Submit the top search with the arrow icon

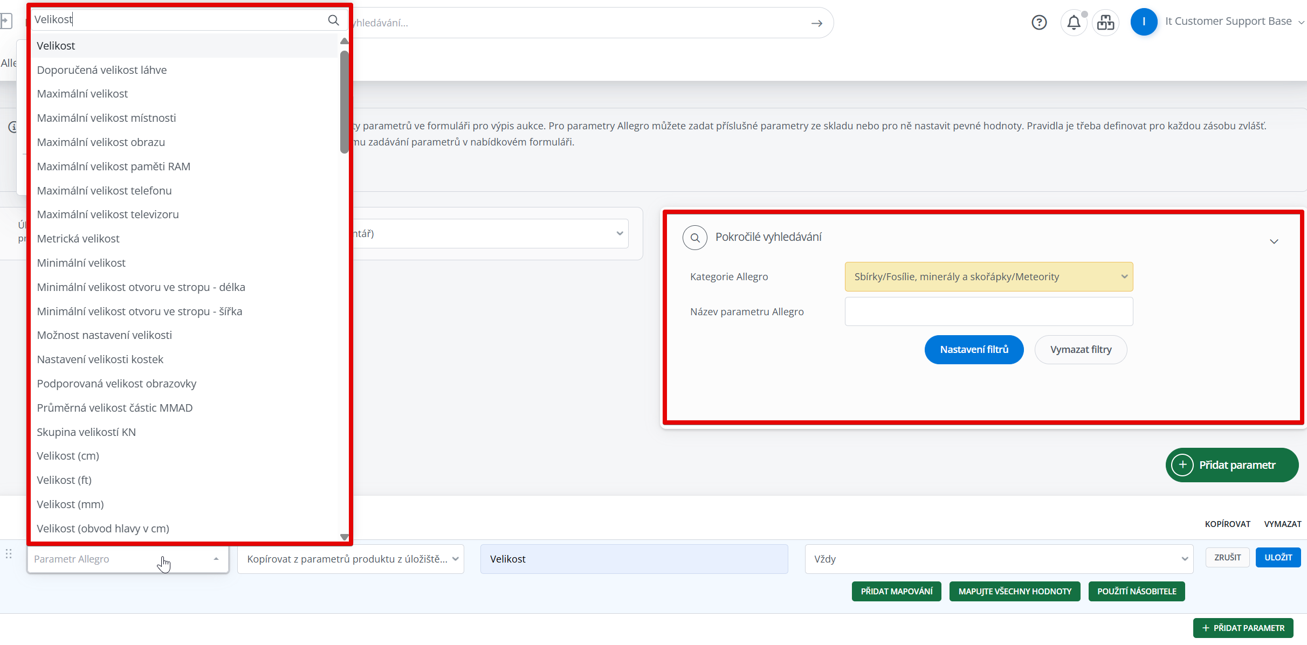point(817,23)
